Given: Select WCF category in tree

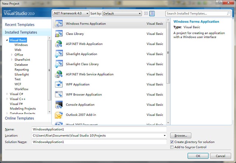Looking at the screenshot, I should pos(18,84).
